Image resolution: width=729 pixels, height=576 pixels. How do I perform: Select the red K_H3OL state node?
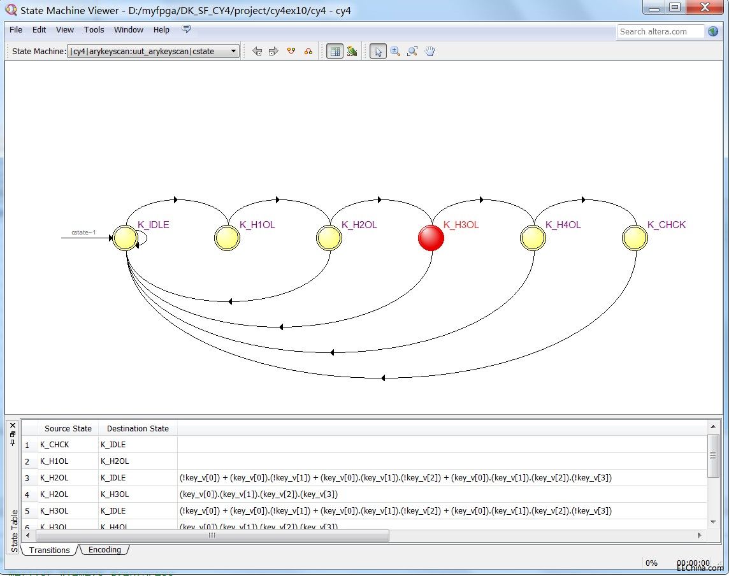point(431,238)
